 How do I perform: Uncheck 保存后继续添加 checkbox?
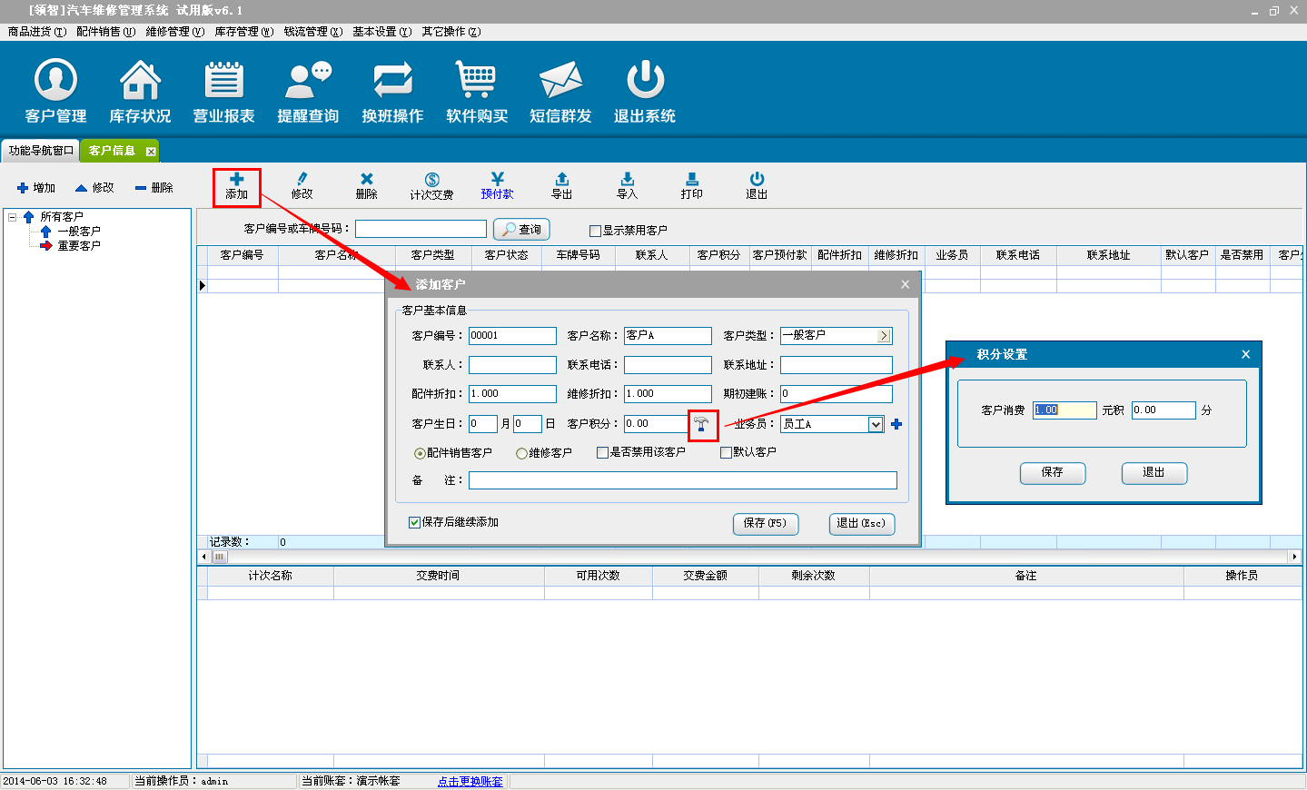click(415, 522)
